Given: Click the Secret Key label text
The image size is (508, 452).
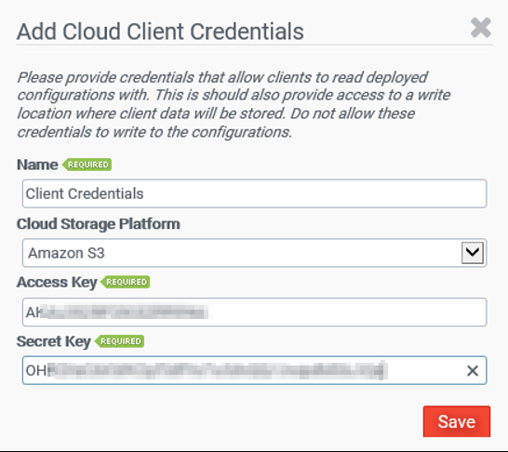Looking at the screenshot, I should (x=54, y=341).
